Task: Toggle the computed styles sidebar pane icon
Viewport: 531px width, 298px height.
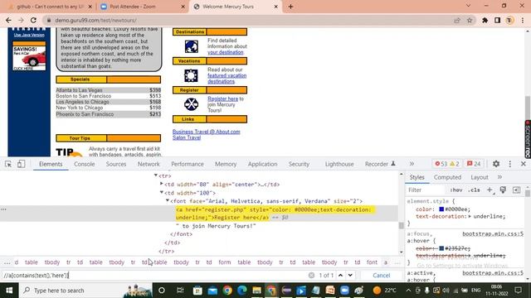Action: coord(516,190)
